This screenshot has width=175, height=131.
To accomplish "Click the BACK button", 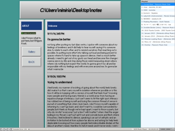I will pos(31,62).
